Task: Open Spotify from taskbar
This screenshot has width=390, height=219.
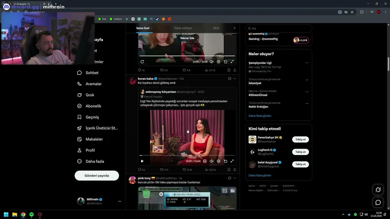Action: (x=32, y=214)
